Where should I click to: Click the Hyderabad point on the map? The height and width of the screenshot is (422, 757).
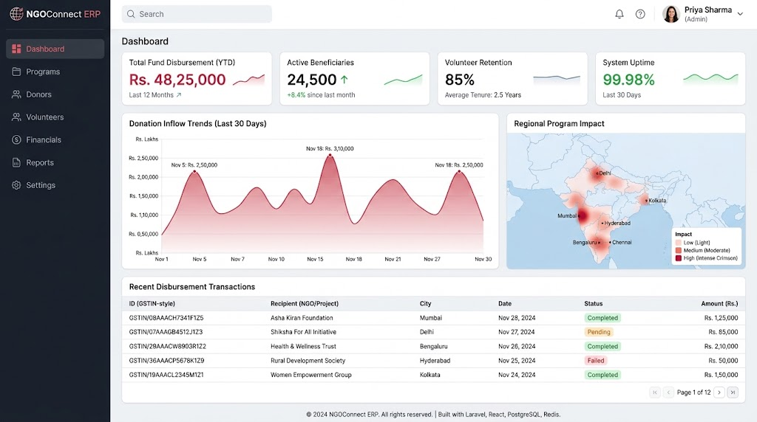pos(602,223)
